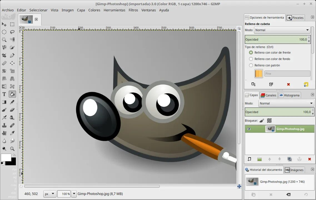Reset colors to default black and white

(x=2, y=164)
